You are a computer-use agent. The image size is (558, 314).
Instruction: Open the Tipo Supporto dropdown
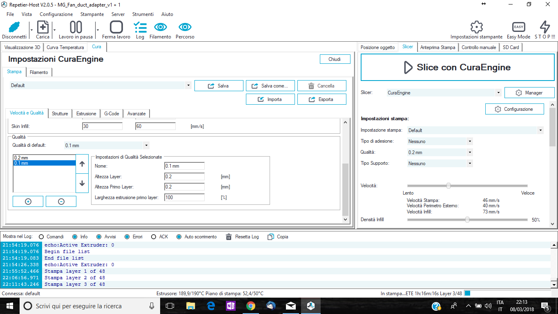coord(470,164)
